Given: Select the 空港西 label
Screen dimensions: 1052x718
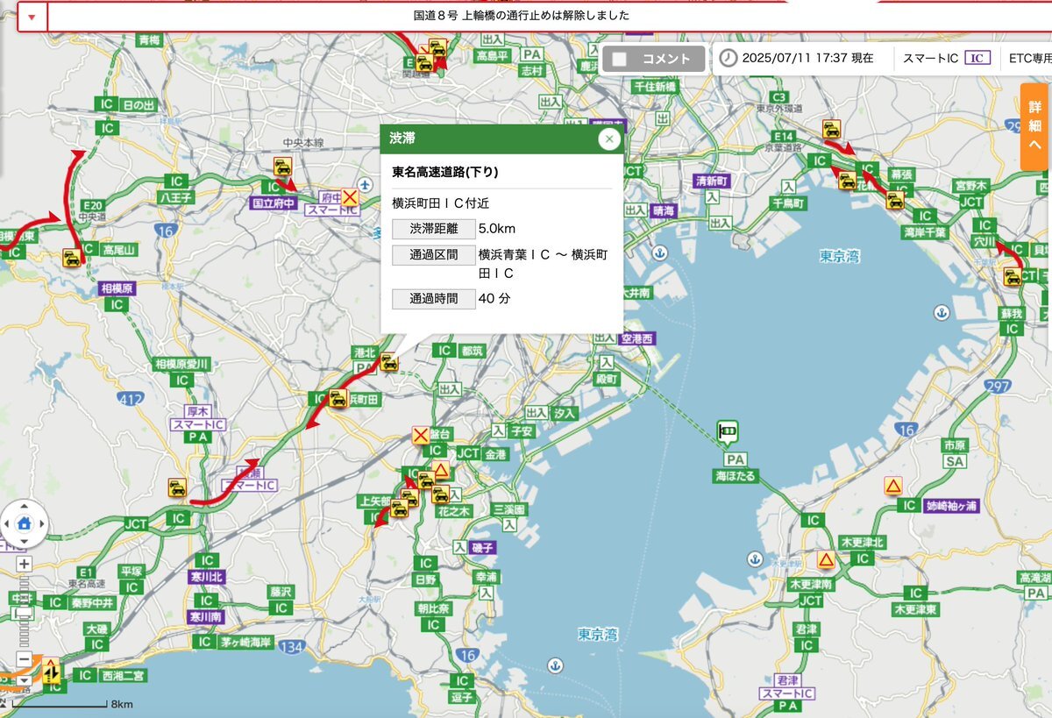Looking at the screenshot, I should pos(637,338).
